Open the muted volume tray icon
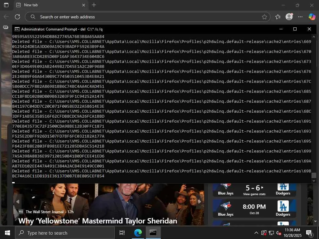The image size is (319, 239). (279, 233)
